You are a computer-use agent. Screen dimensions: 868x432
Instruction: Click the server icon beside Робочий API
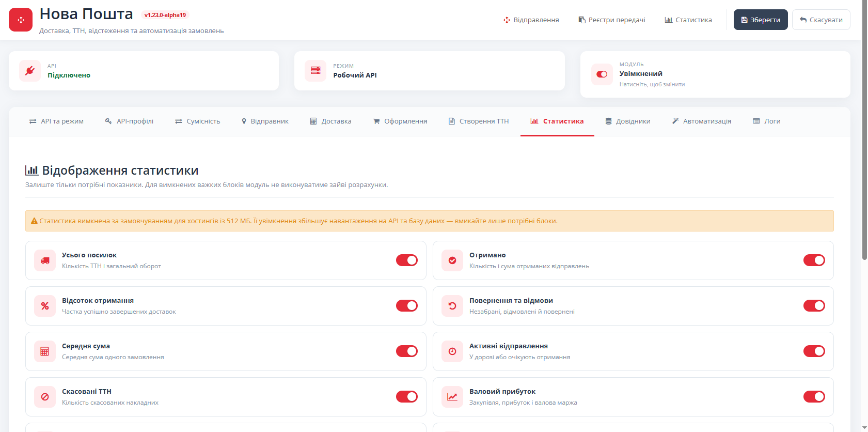[315, 71]
